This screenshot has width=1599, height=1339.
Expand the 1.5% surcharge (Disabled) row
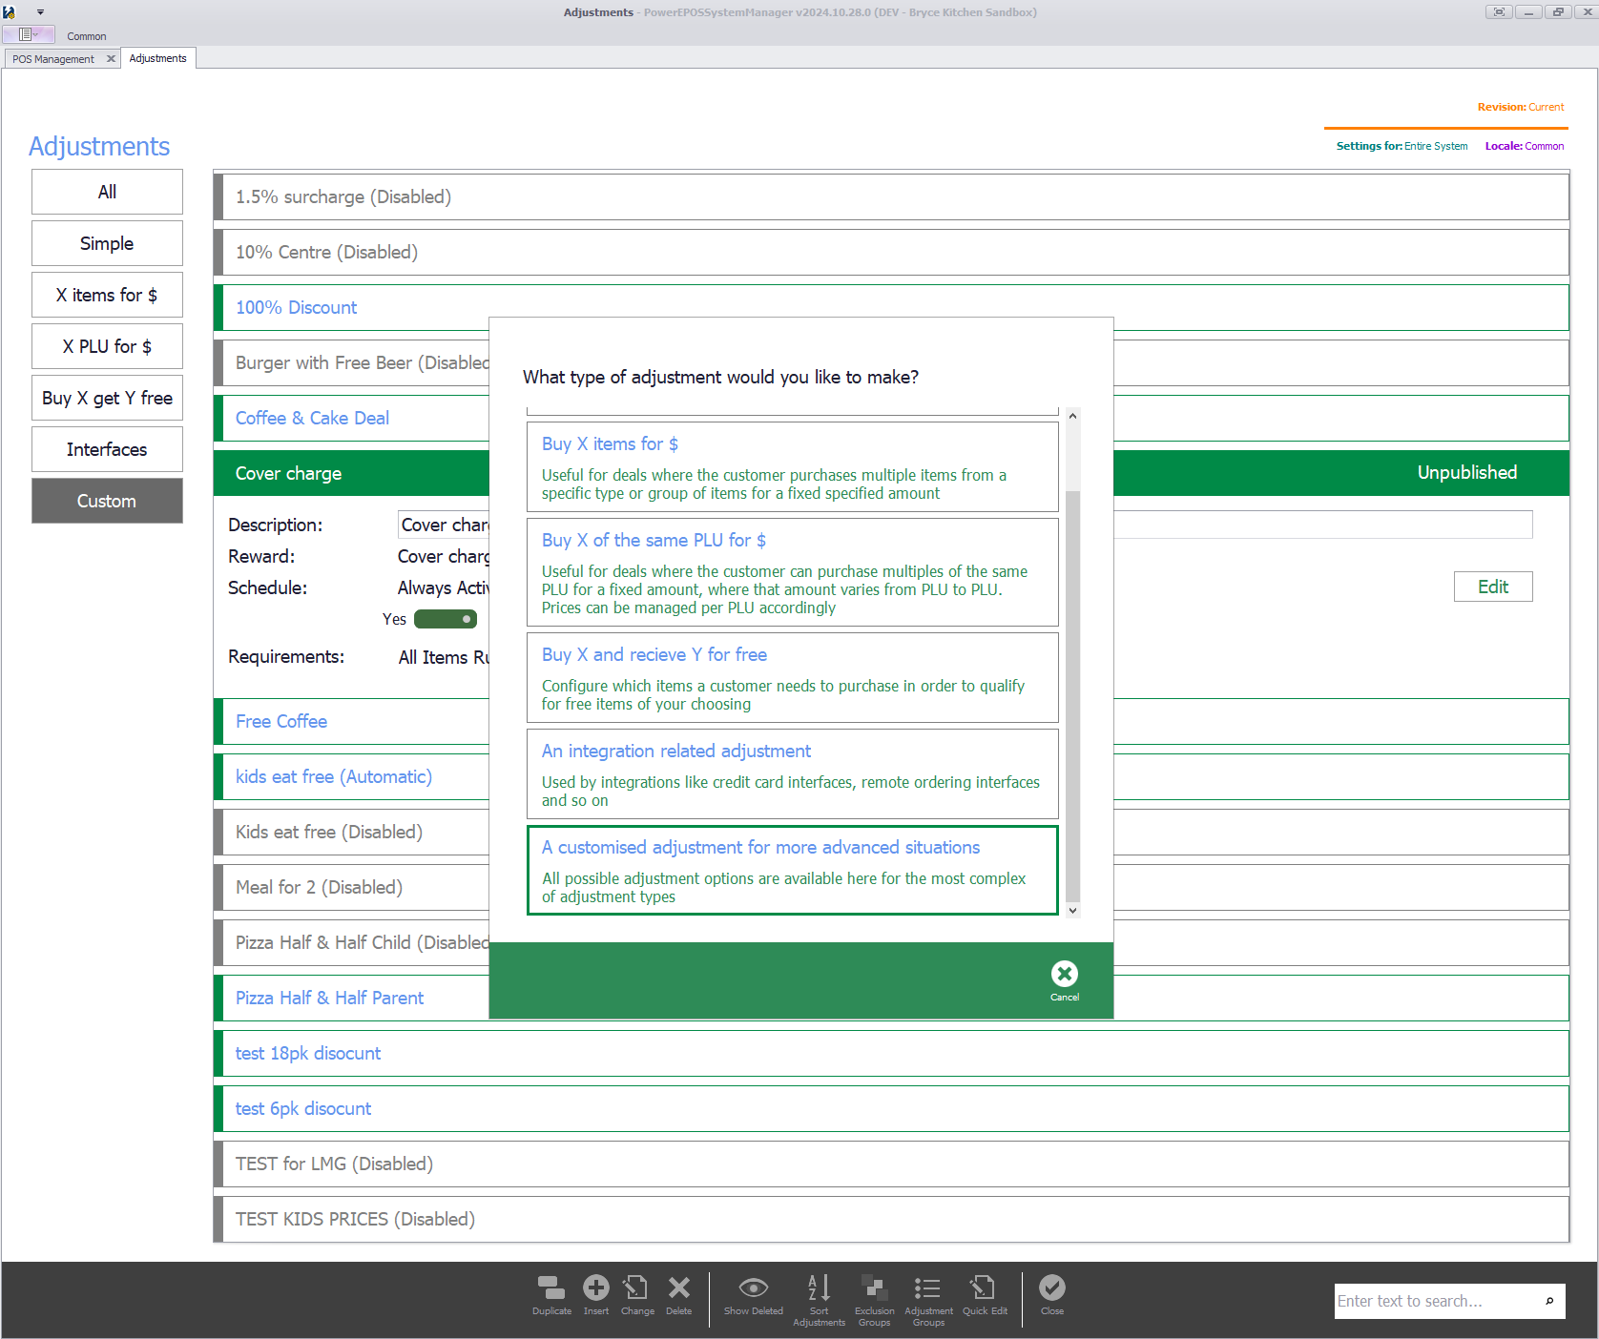pyautogui.click(x=891, y=196)
